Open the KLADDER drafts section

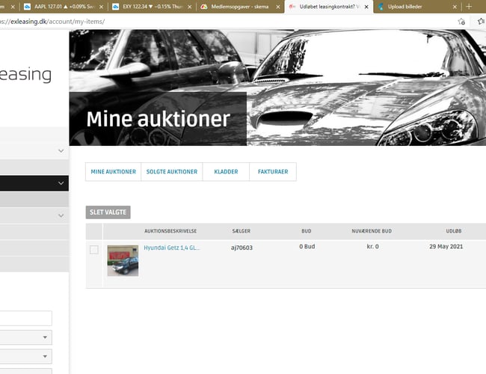[226, 171]
